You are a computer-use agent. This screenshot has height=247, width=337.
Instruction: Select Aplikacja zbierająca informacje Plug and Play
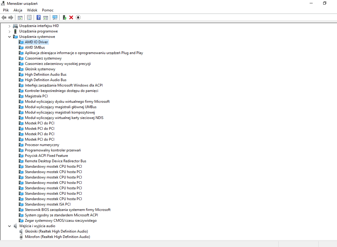click(84, 53)
